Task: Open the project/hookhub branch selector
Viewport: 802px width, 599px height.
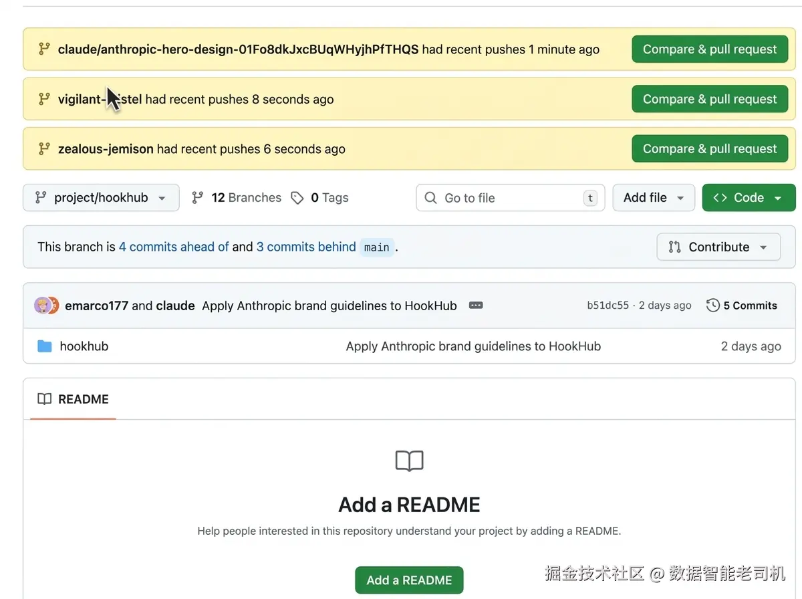Action: click(x=101, y=198)
